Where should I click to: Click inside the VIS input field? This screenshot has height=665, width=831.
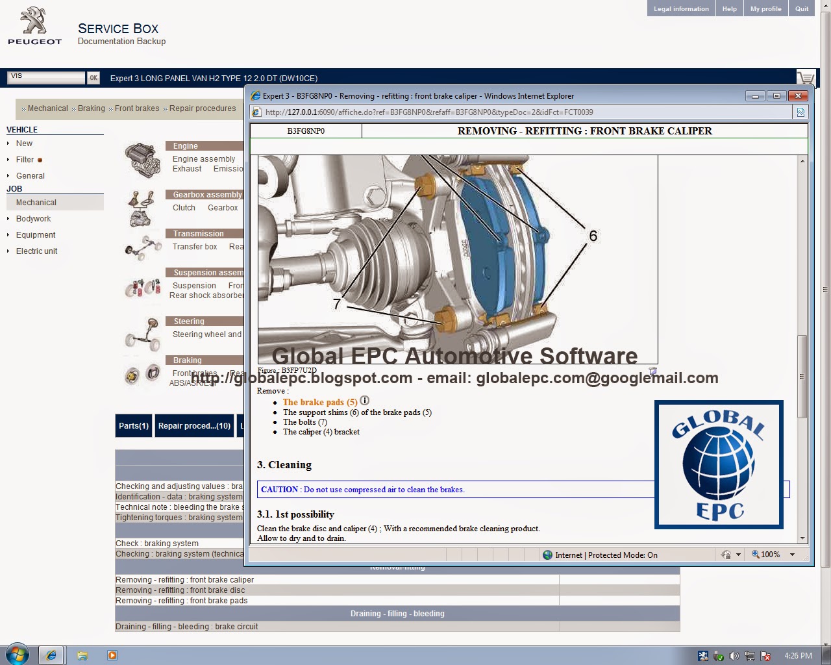tap(45, 77)
